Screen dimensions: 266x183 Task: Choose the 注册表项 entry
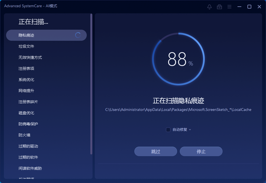(x=27, y=68)
